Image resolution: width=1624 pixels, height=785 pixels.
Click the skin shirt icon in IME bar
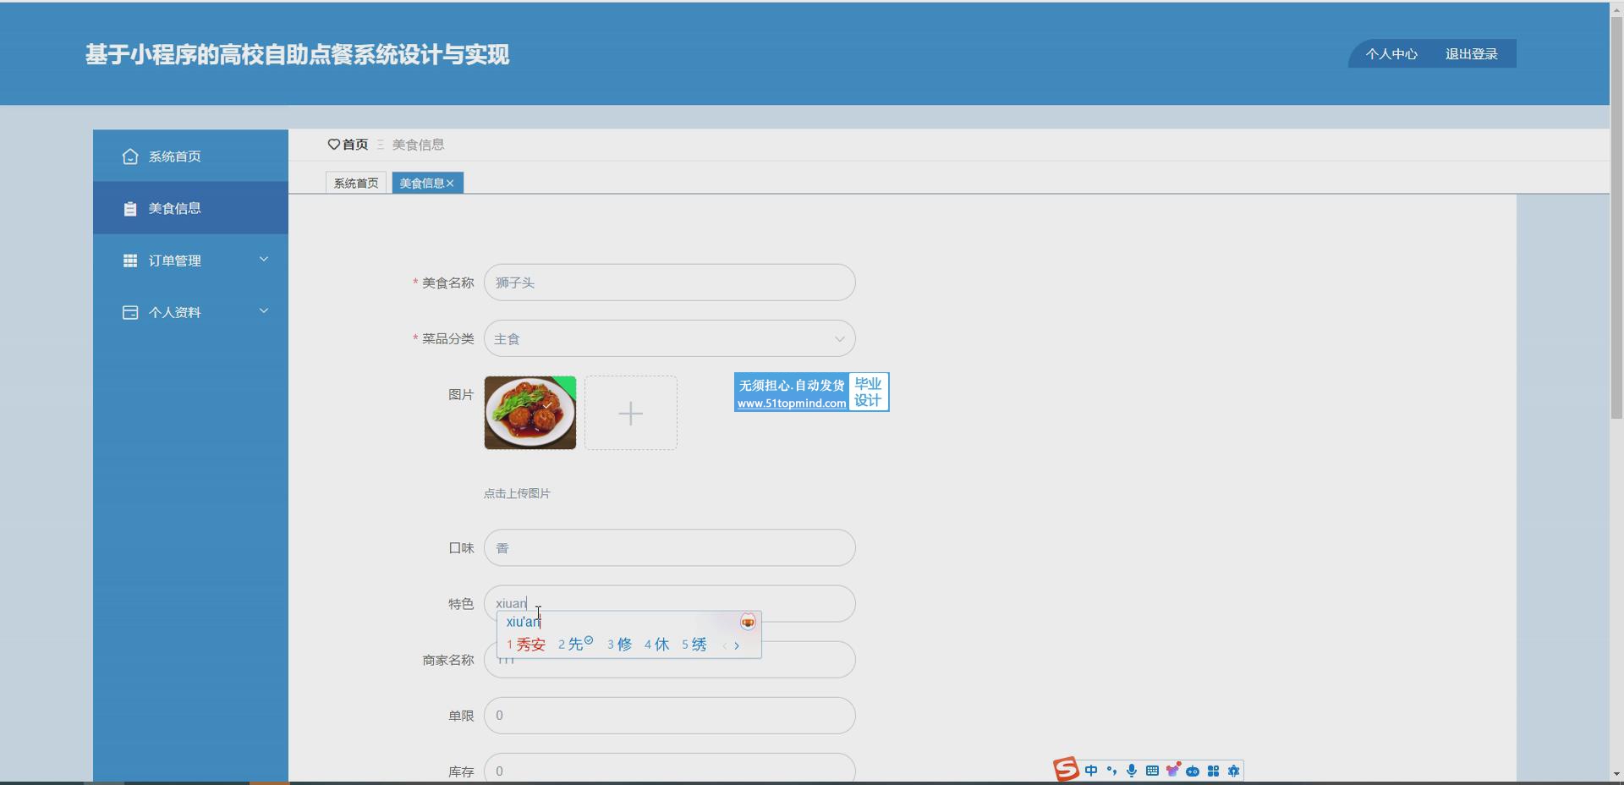(x=1172, y=771)
